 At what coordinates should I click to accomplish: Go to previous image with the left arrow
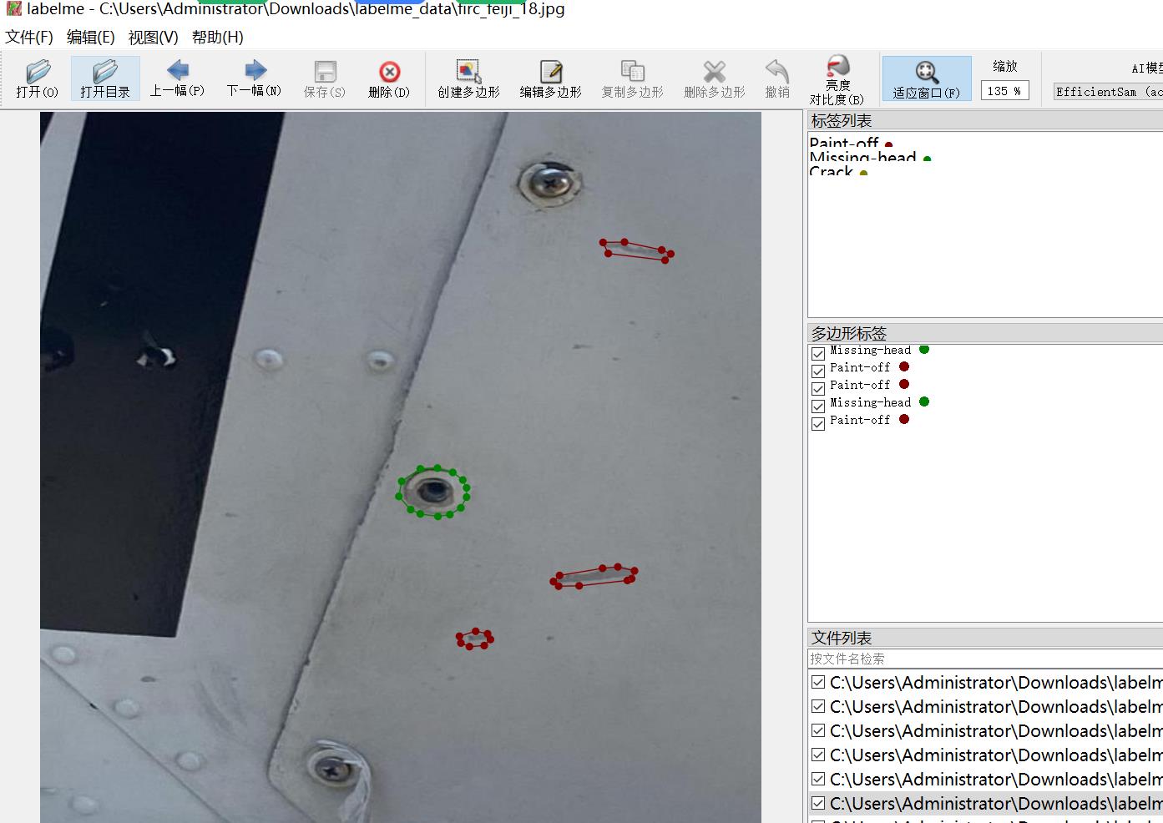177,79
